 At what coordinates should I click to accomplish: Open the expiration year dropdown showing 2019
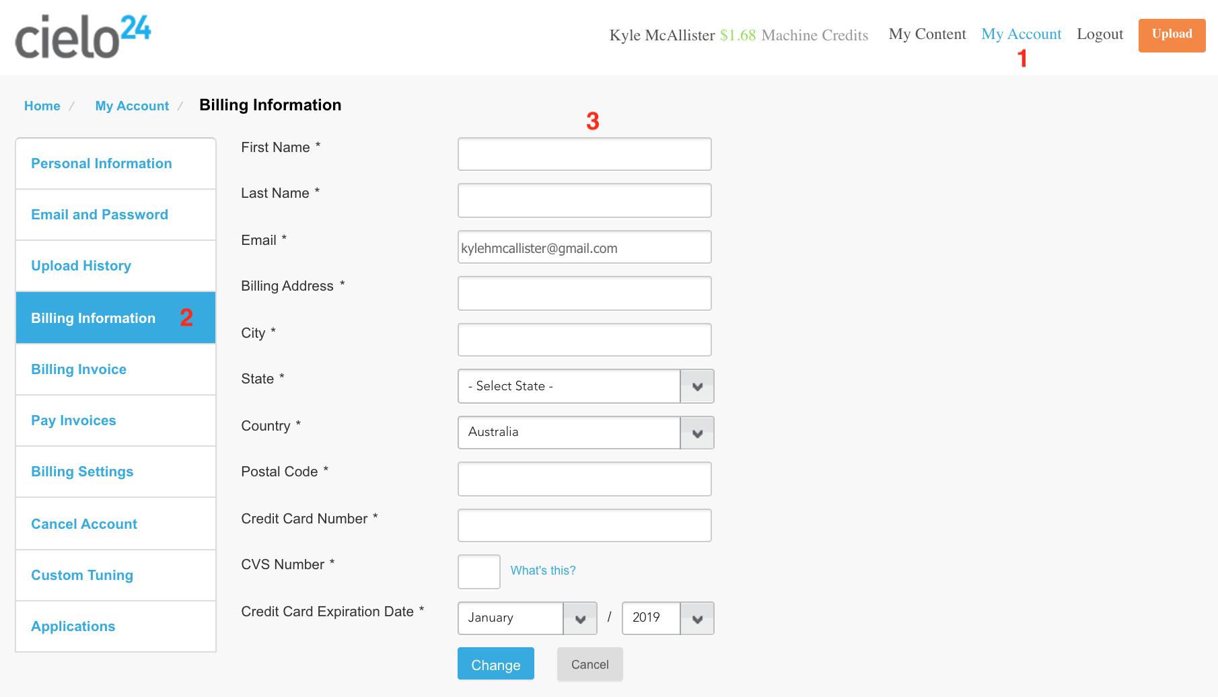pyautogui.click(x=668, y=618)
